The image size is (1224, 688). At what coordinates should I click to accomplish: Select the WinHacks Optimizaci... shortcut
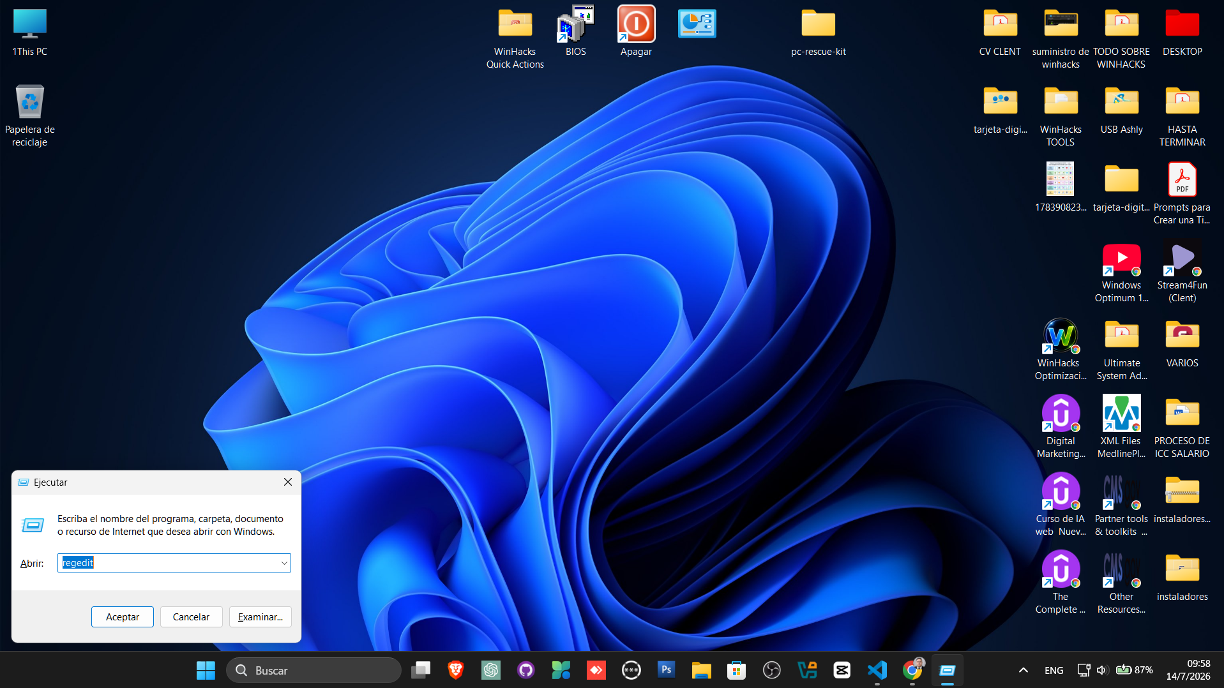pos(1061,350)
